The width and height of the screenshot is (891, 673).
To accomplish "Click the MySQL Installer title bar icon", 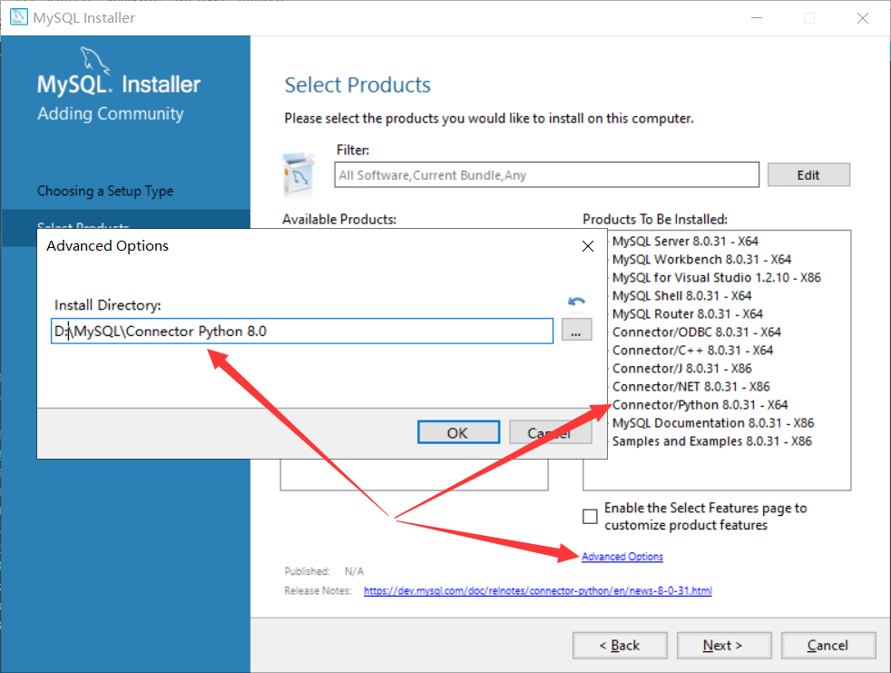I will (x=18, y=16).
